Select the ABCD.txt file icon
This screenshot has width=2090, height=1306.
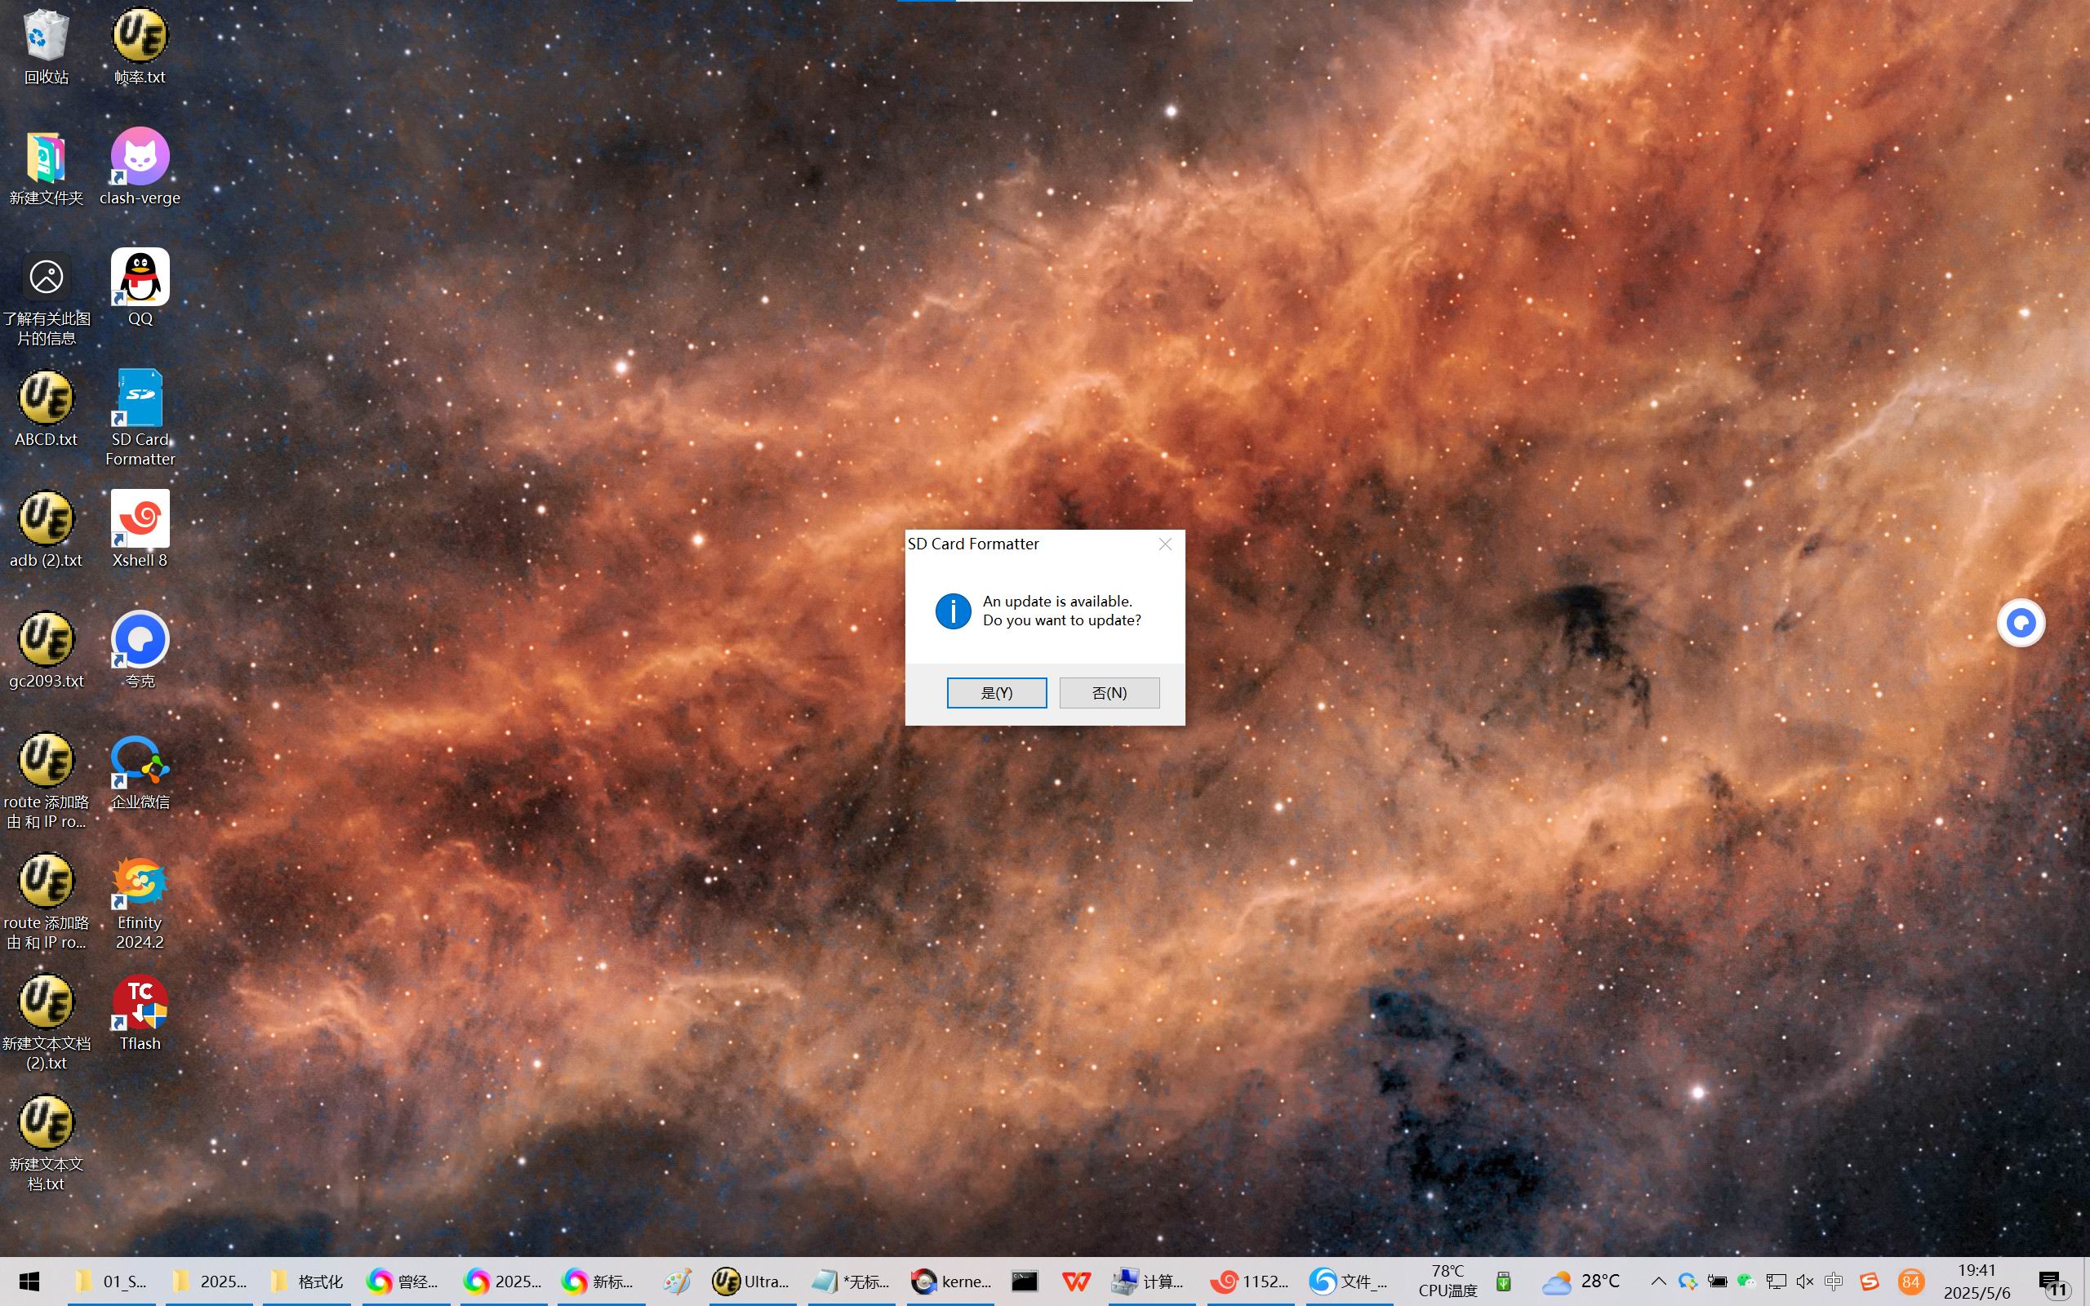[46, 399]
